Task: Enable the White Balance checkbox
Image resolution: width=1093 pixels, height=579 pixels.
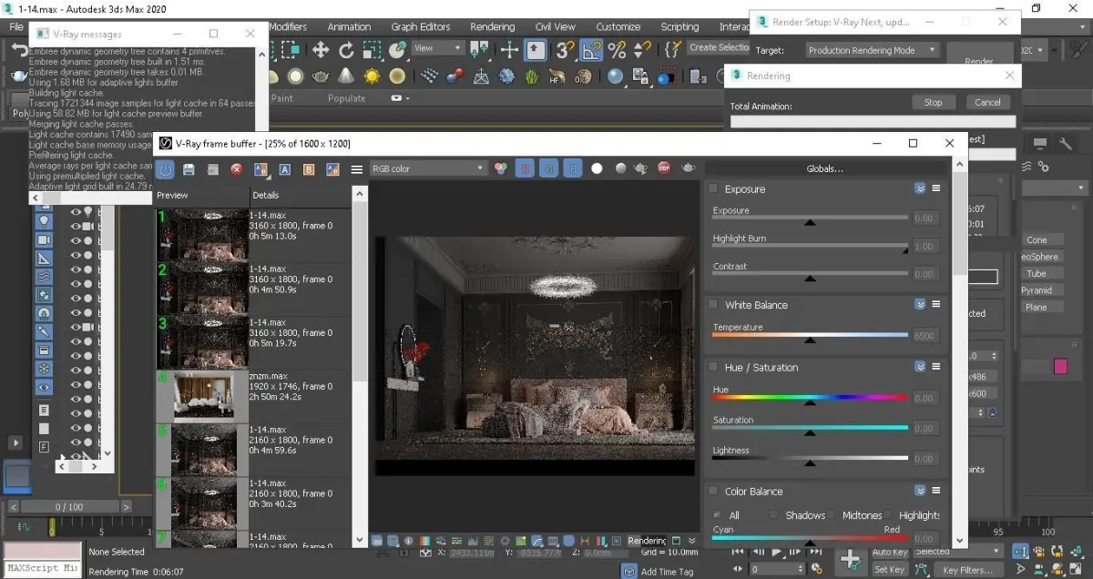Action: pos(713,304)
